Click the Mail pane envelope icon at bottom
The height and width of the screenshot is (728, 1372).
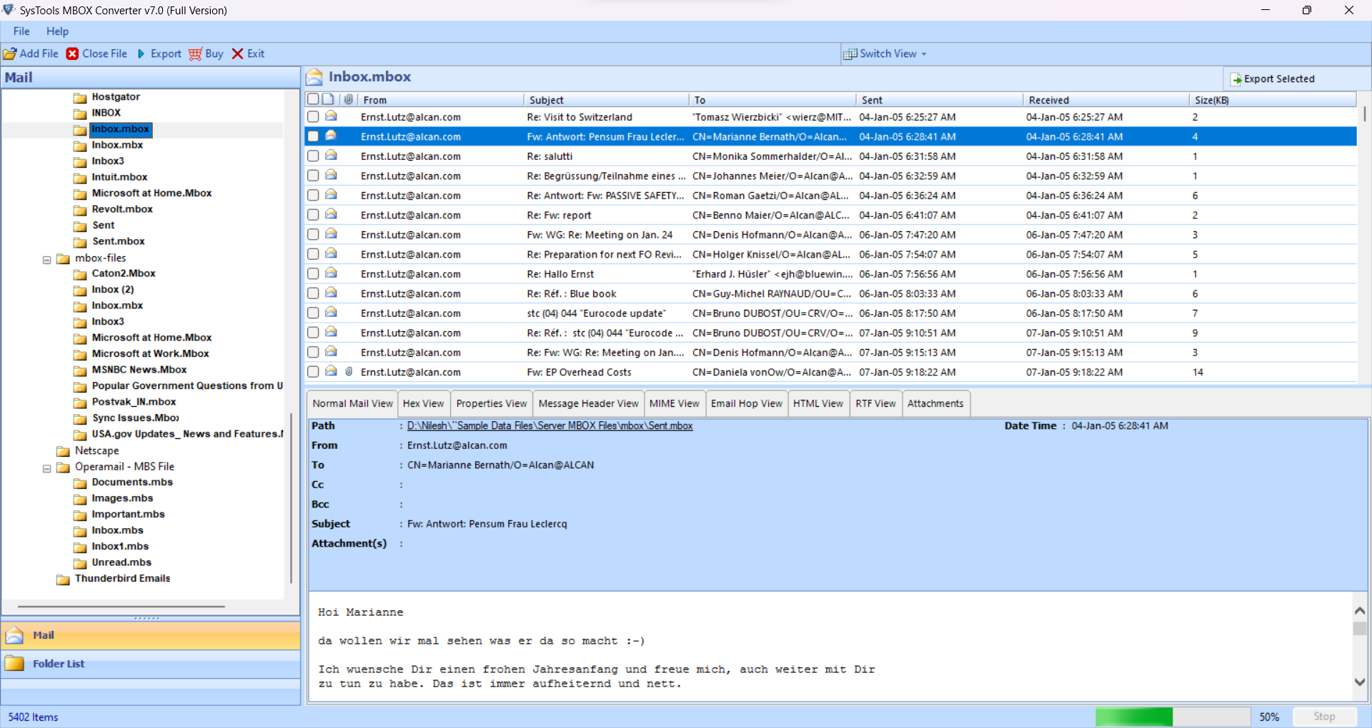[14, 635]
